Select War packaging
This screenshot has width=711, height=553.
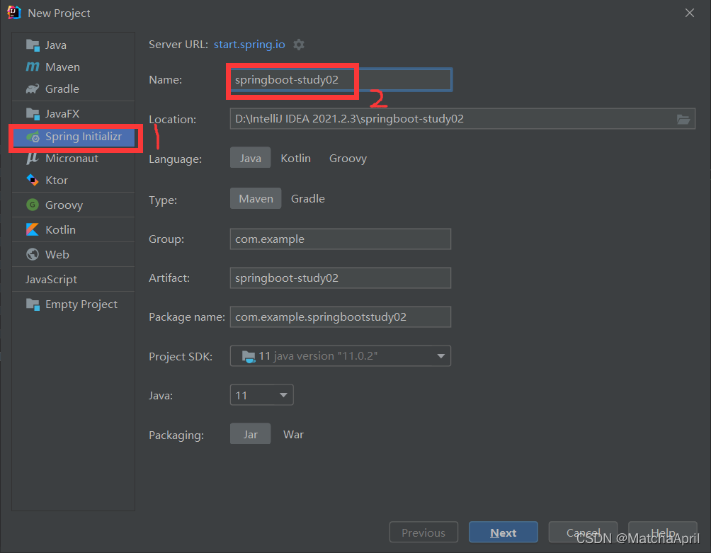[293, 434]
